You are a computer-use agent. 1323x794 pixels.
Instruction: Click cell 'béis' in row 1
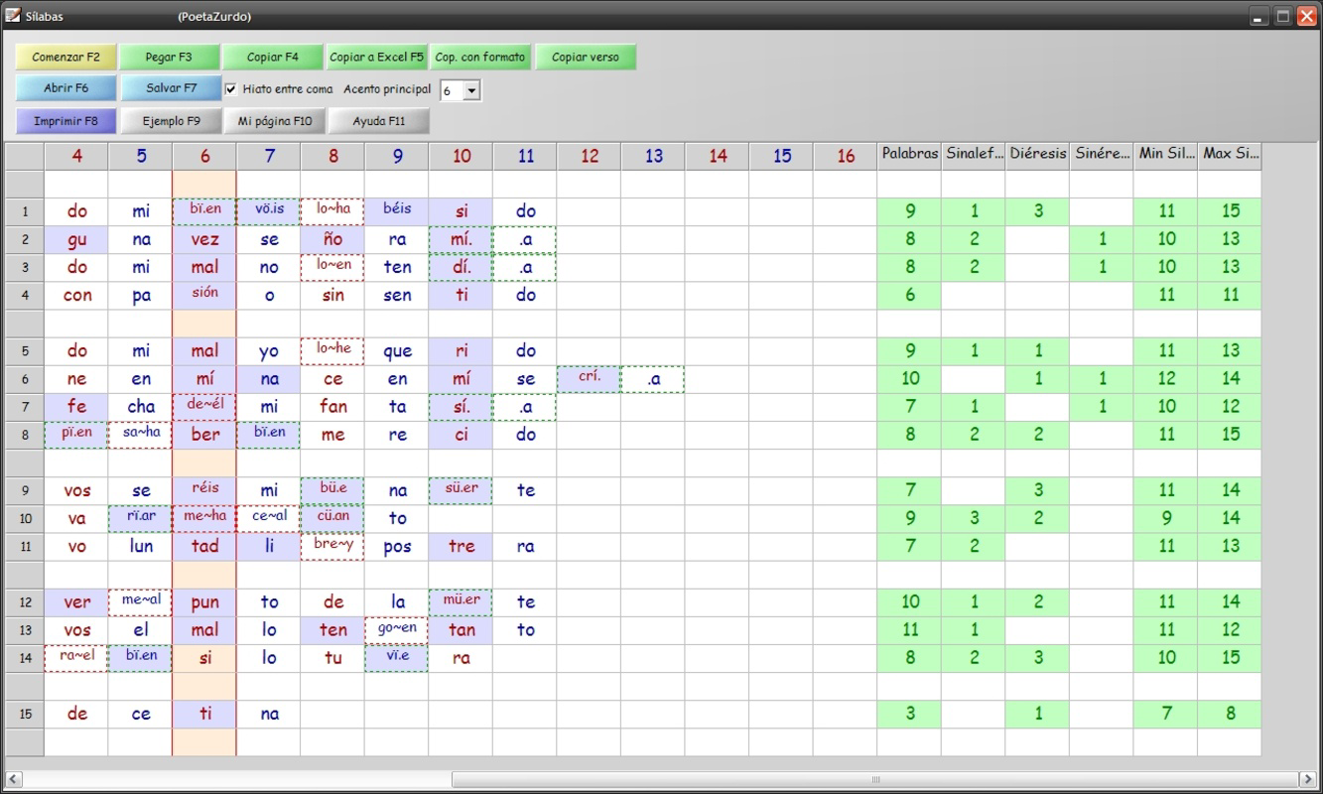click(x=397, y=211)
